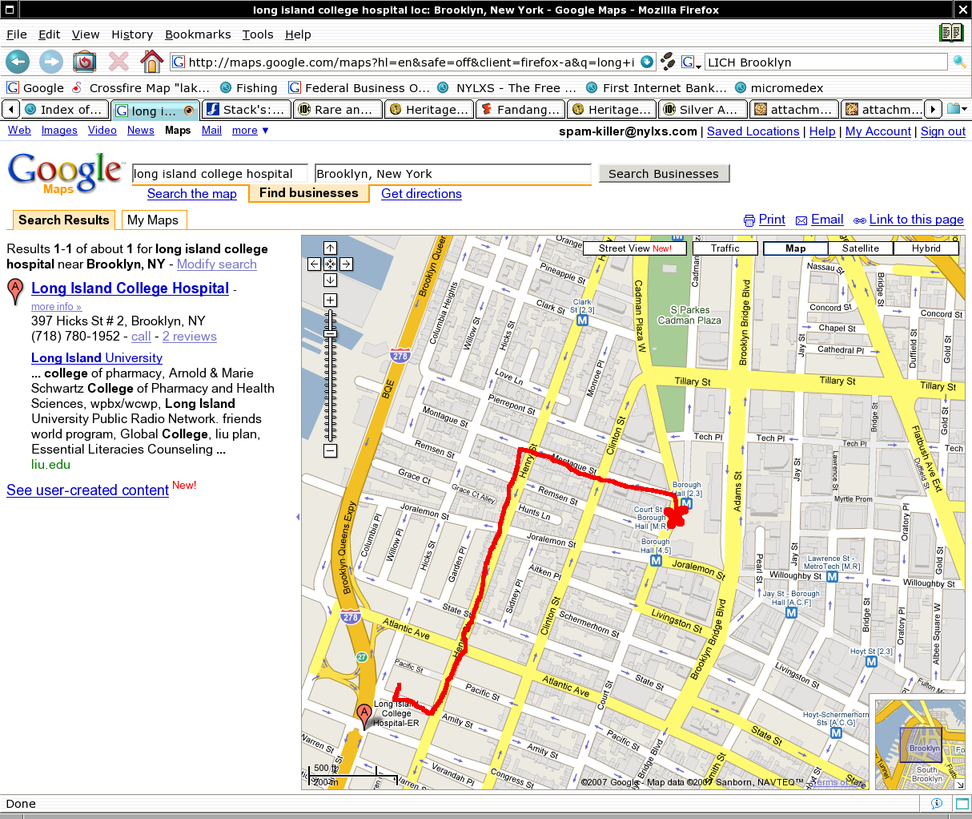Pan the map down
This screenshot has width=972, height=819.
coord(330,280)
